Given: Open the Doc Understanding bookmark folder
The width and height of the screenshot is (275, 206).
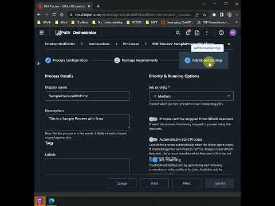Looking at the screenshot, I should click(107, 22).
